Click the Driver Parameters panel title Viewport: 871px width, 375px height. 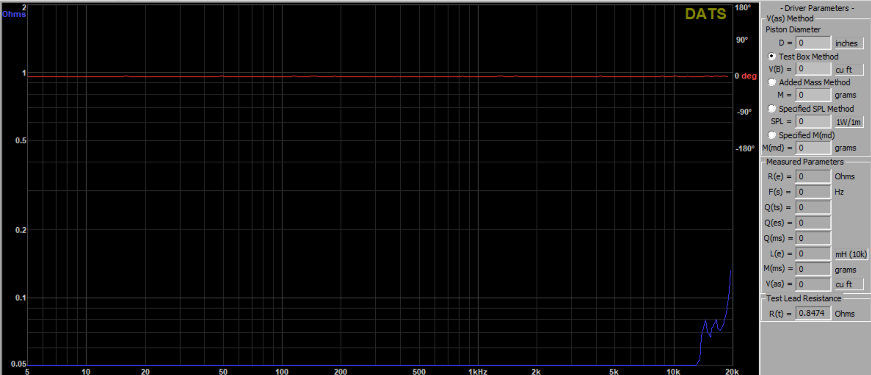[x=817, y=8]
